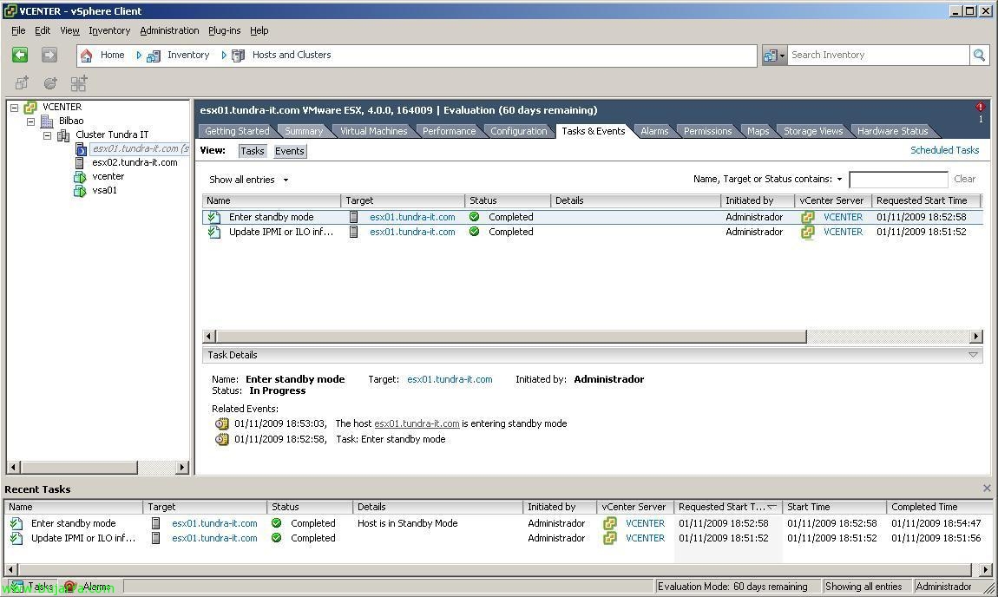
Task: Click Recent Tasks horizontal scrollbar thumb
Action: tap(495, 569)
